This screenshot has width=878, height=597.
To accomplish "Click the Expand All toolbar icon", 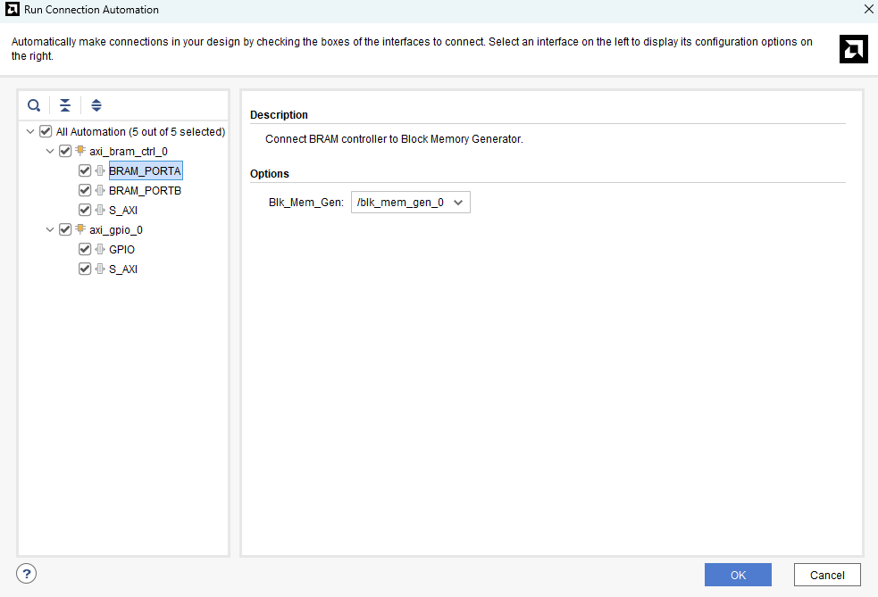I will pos(96,105).
